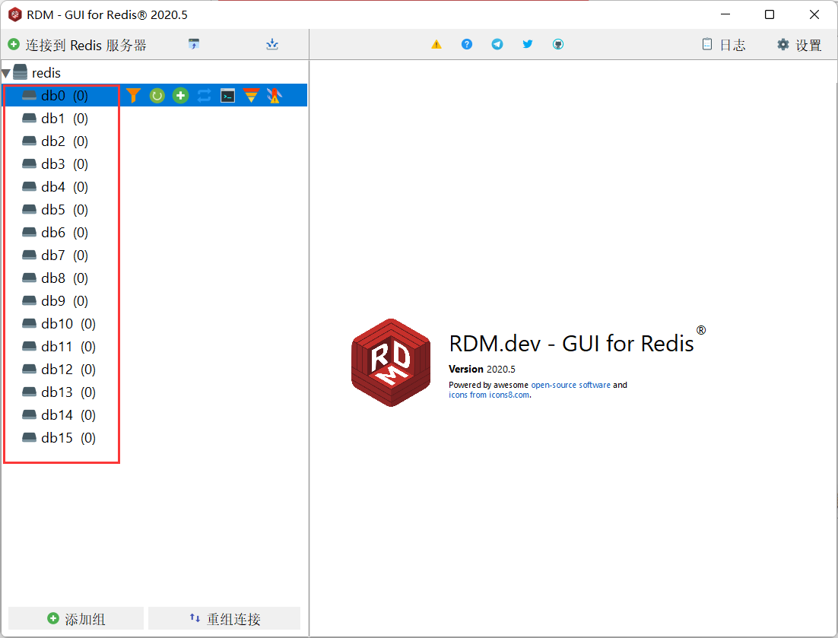Select database db14 (0)

(59, 415)
